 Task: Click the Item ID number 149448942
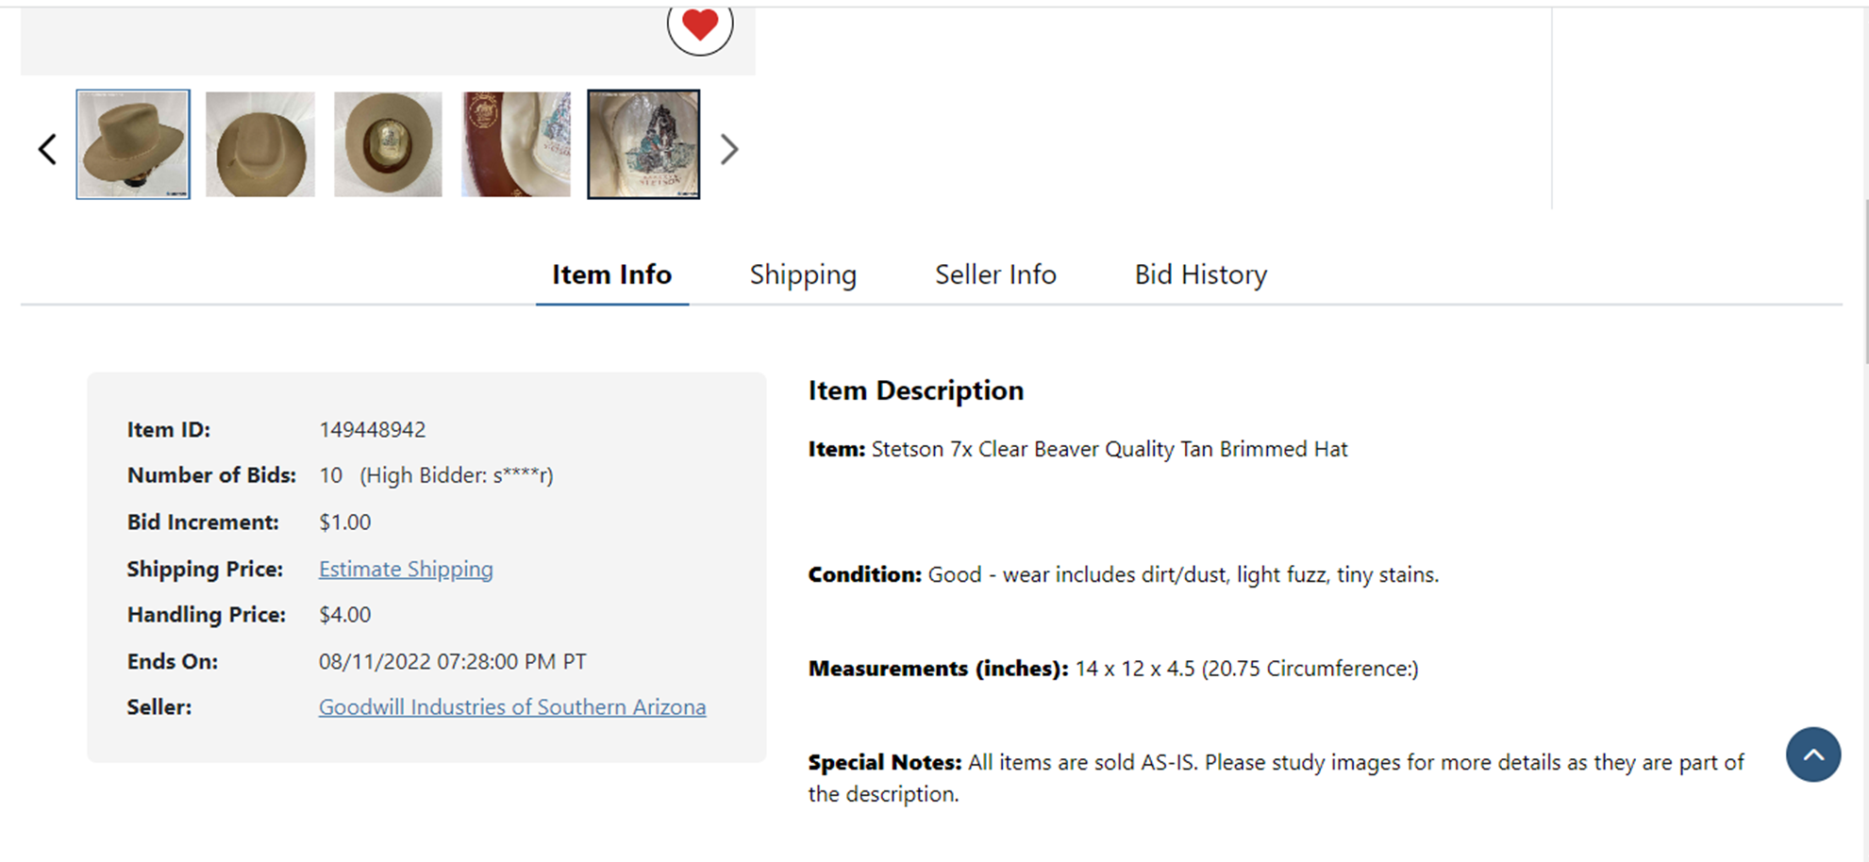click(x=372, y=430)
